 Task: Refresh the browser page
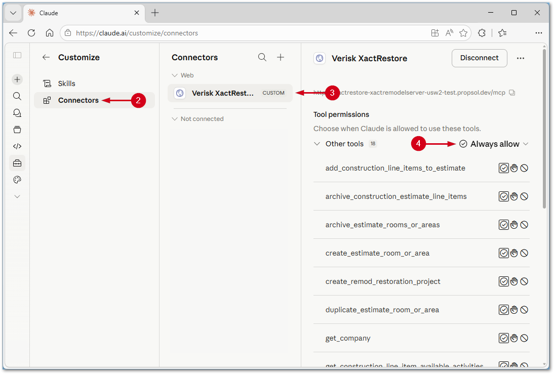point(31,33)
